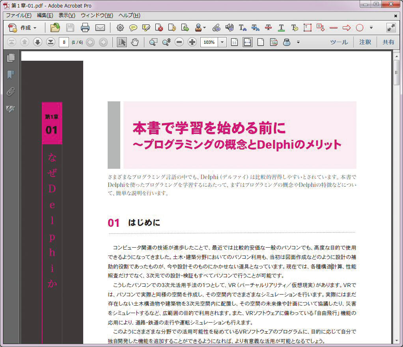The width and height of the screenshot is (403, 347).
Task: Go to the previous page
Action: point(24,42)
